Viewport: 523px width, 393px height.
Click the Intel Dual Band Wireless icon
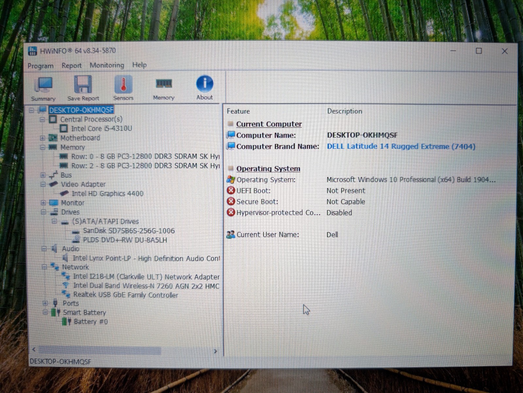[66, 286]
